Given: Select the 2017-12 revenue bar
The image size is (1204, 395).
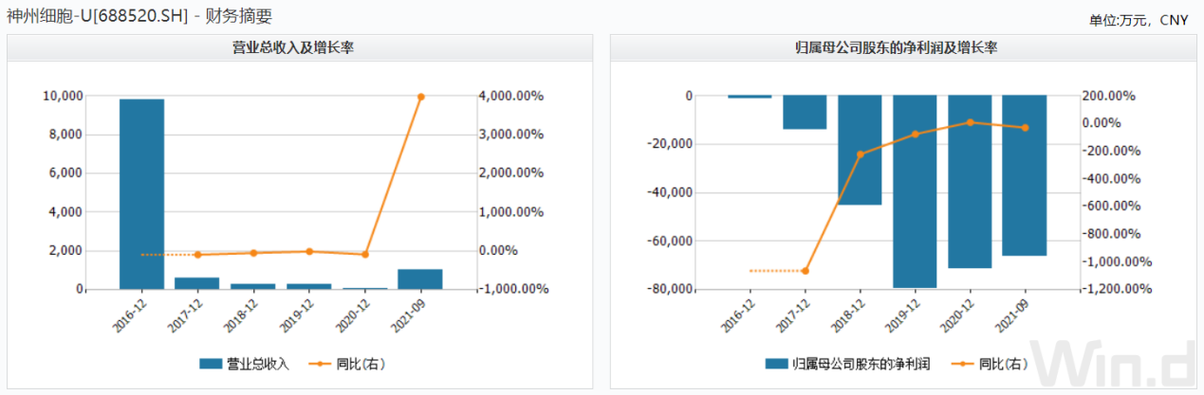Looking at the screenshot, I should [197, 283].
